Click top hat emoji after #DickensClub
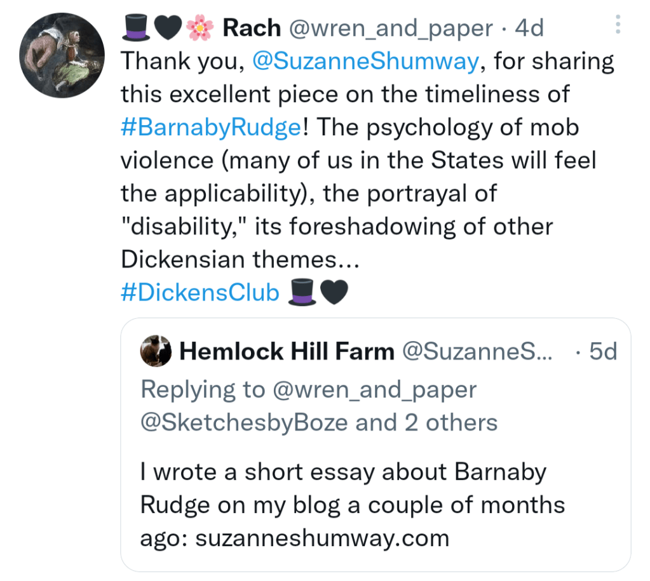Viewport: 650px width, 581px height. pos(302,292)
